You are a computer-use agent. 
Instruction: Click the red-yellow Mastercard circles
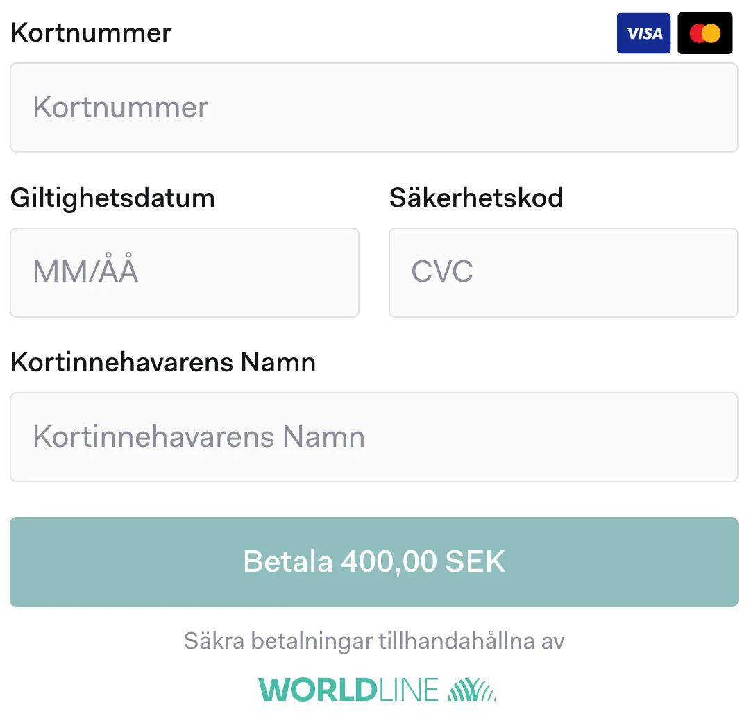[x=705, y=33]
